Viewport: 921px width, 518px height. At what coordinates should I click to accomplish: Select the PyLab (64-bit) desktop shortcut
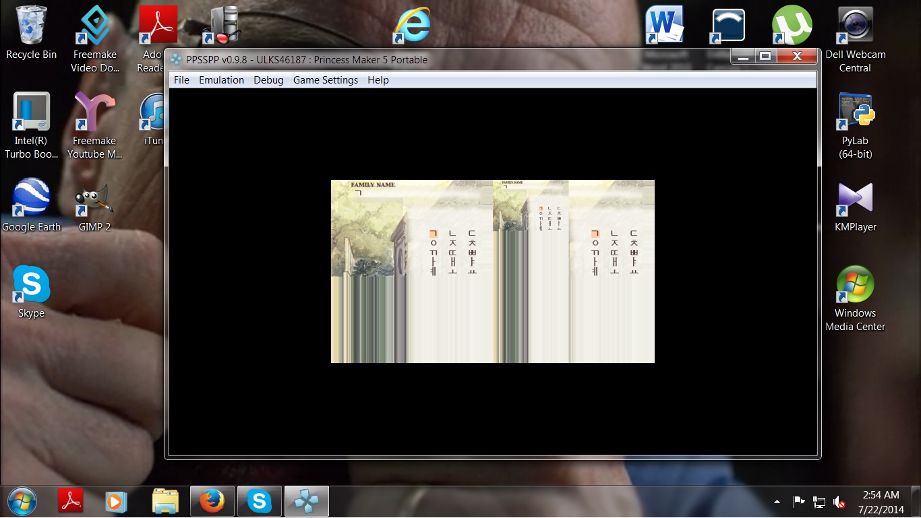pos(855,113)
